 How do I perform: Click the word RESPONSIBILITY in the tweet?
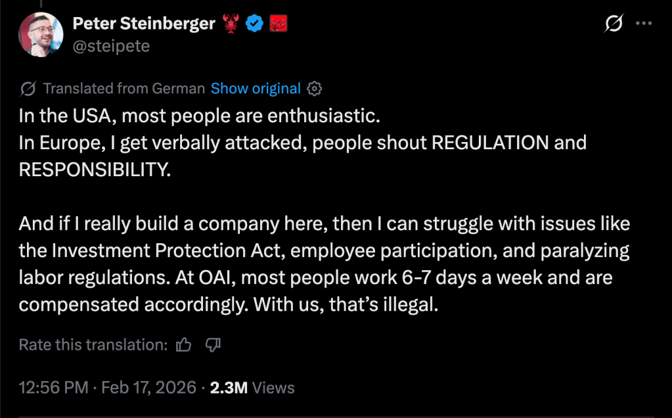pos(94,169)
